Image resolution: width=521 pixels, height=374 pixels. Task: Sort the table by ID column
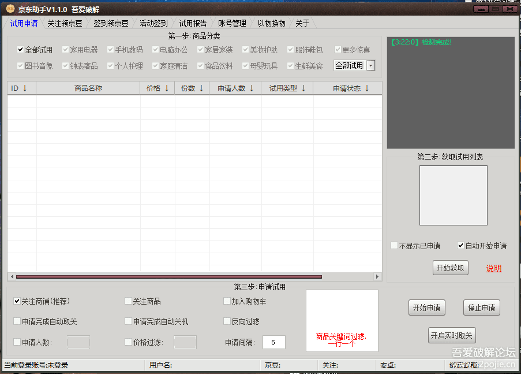coord(21,88)
